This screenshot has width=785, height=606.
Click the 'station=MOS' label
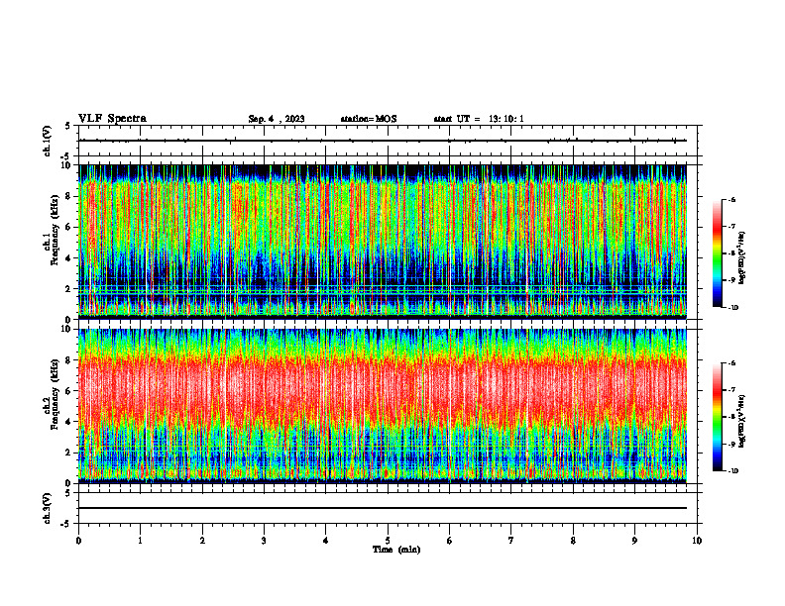coord(369,119)
